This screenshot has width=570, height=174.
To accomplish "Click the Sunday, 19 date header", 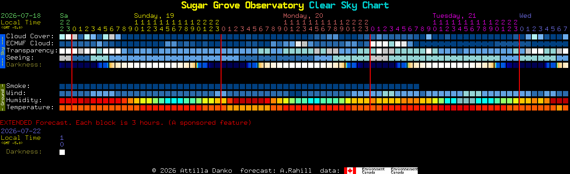I will click(x=154, y=16).
